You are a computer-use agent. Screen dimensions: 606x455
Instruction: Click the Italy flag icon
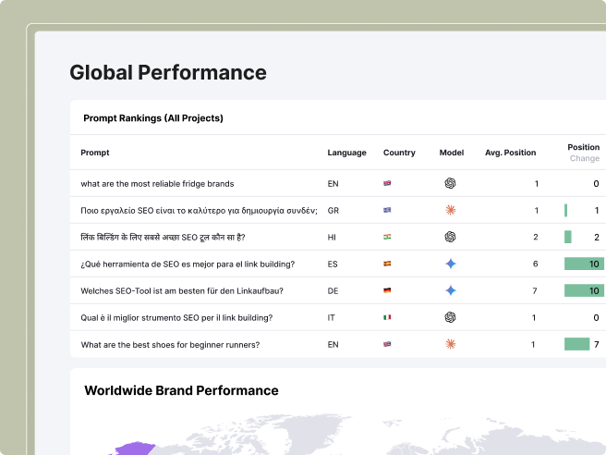click(x=387, y=318)
